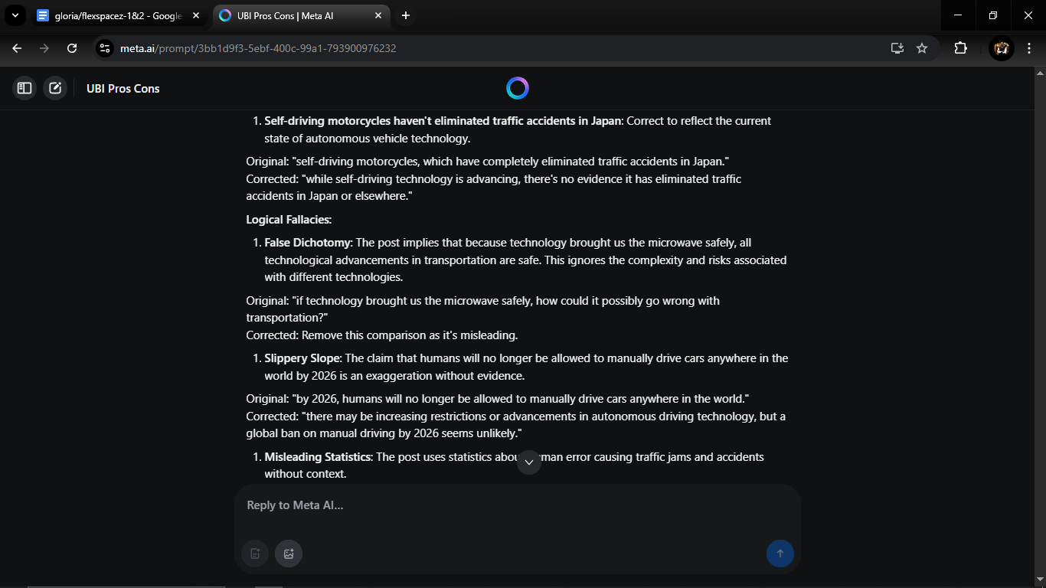Toggle the Meta AI sidebar panel
This screenshot has width=1046, height=588.
click(25, 88)
